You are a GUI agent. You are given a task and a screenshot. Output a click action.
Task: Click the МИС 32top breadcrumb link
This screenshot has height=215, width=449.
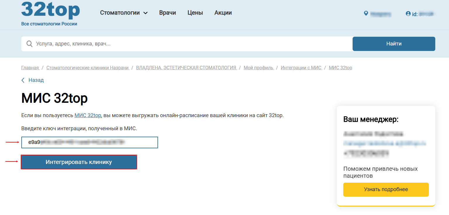(340, 68)
